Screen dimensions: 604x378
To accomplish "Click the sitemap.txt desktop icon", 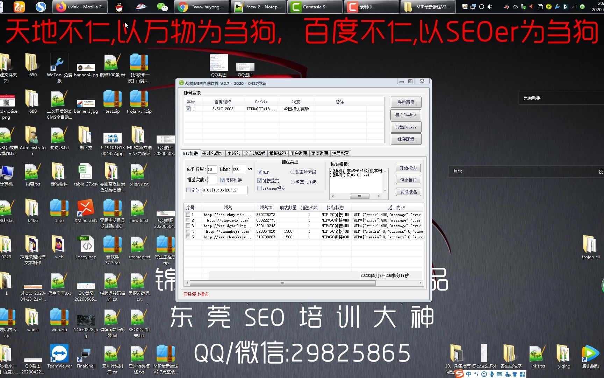I will point(139,247).
